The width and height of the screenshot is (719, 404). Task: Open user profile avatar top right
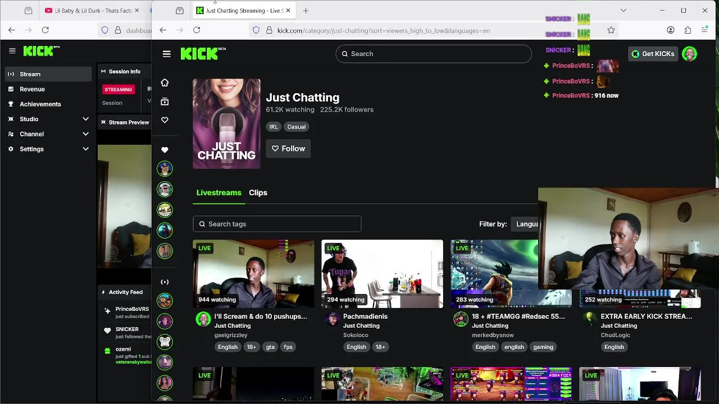[689, 54]
